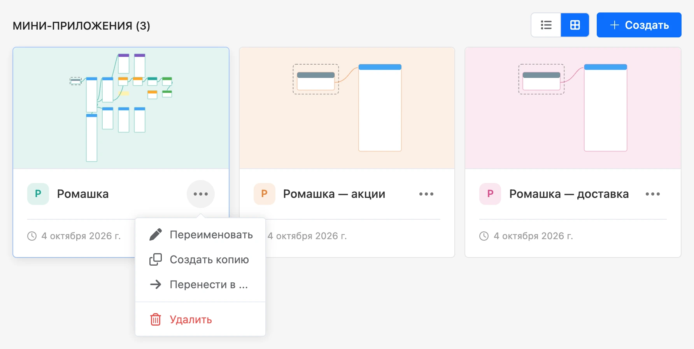Open the Ромашка card thumbnail
The width and height of the screenshot is (694, 349).
[x=121, y=108]
